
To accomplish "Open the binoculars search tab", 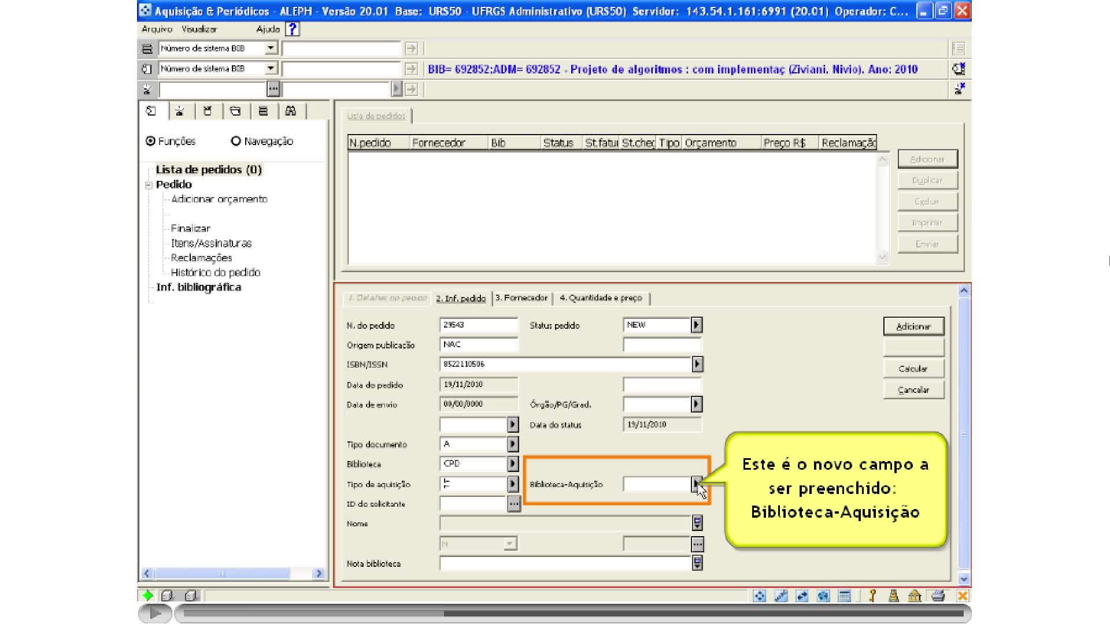I will click(x=291, y=111).
